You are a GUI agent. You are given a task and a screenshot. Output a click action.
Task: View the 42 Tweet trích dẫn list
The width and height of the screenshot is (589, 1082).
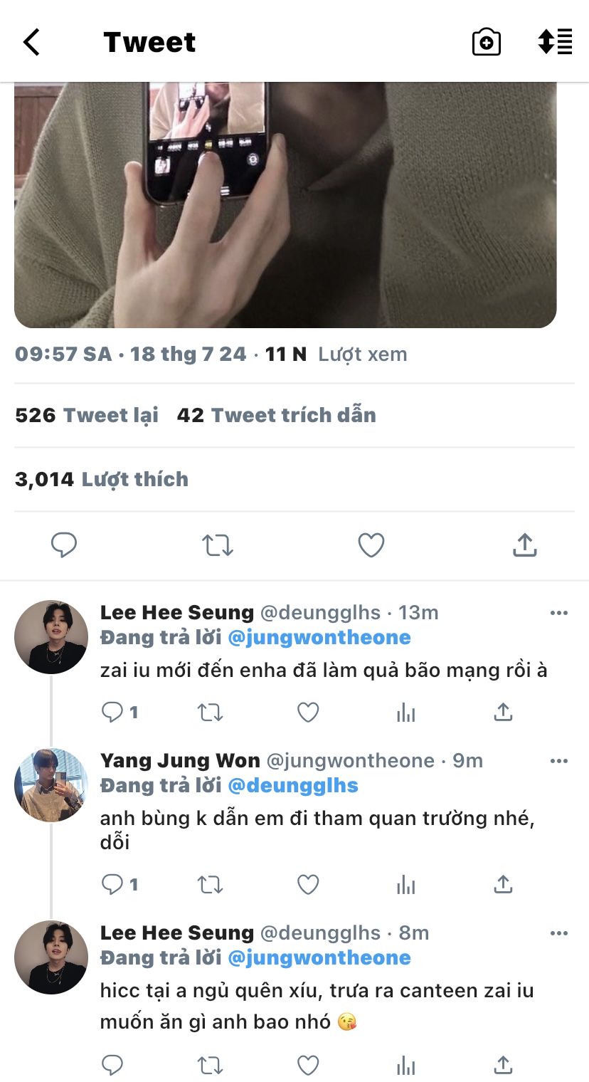click(277, 415)
